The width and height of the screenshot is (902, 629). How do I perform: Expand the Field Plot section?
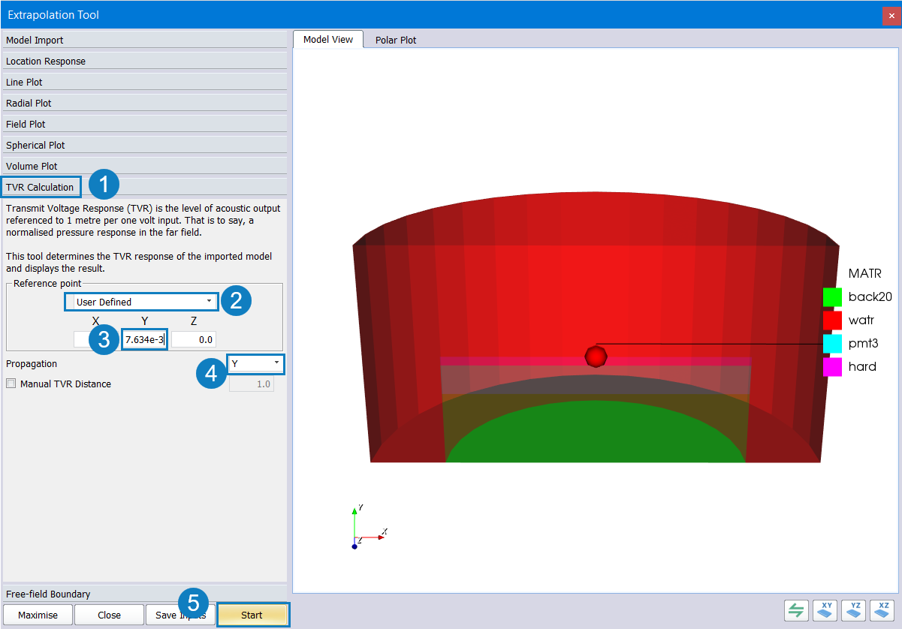(x=144, y=124)
